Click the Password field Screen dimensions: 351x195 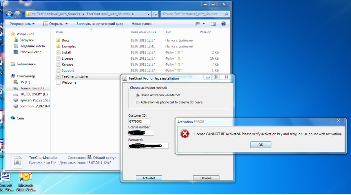pyautogui.click(x=148, y=146)
